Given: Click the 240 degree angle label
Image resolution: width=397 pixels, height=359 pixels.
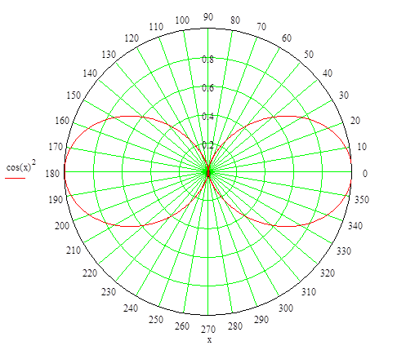Looking at the screenshot, I should pyautogui.click(x=131, y=308).
